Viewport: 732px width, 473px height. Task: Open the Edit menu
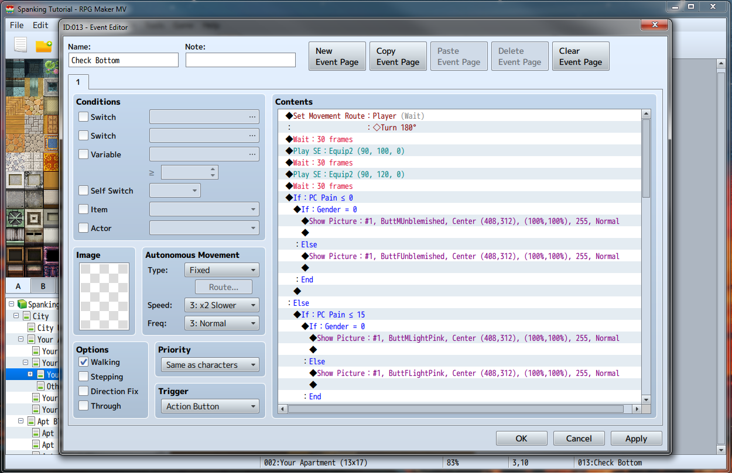pyautogui.click(x=40, y=25)
